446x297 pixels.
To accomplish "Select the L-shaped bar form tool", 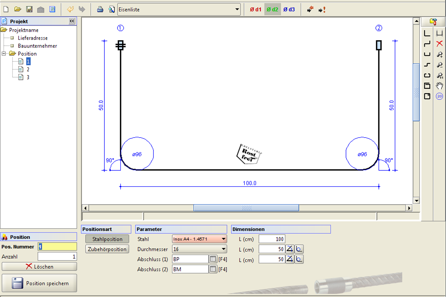I will click(x=427, y=33).
